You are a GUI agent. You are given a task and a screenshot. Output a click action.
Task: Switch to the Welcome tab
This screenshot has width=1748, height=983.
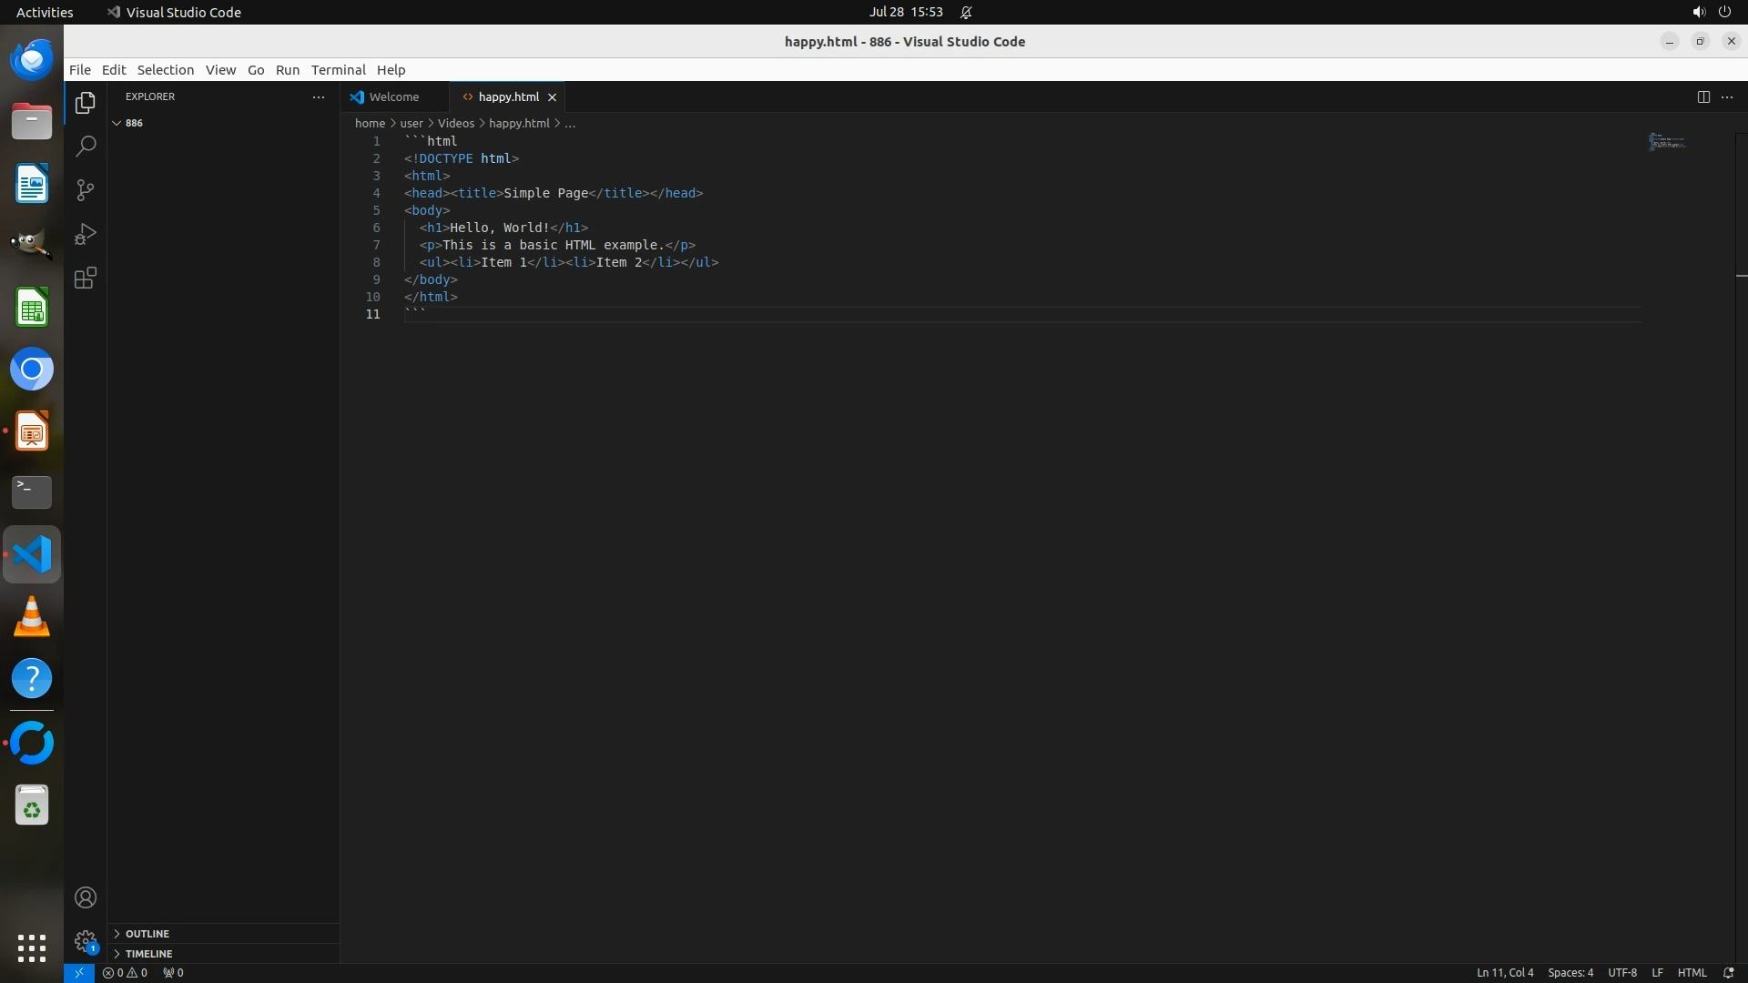pyautogui.click(x=393, y=96)
